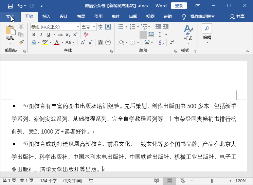Copy the selection with the copy icon

point(21,35)
